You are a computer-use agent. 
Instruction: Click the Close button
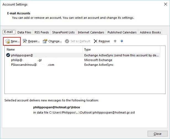coord(158,134)
